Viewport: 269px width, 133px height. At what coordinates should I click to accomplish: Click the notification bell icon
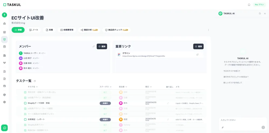(x=249, y=5)
